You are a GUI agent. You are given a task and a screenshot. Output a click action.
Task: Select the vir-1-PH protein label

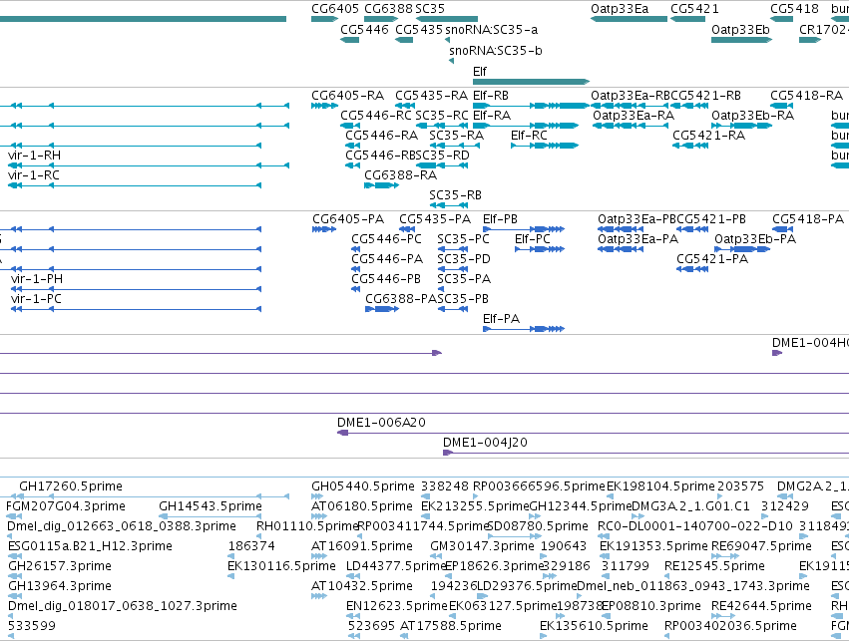pos(37,279)
